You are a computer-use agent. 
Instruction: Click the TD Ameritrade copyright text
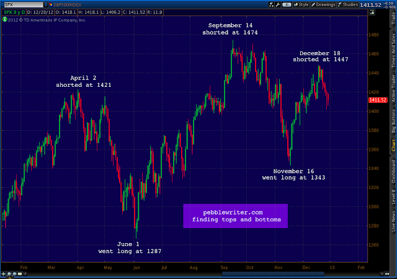click(47, 20)
